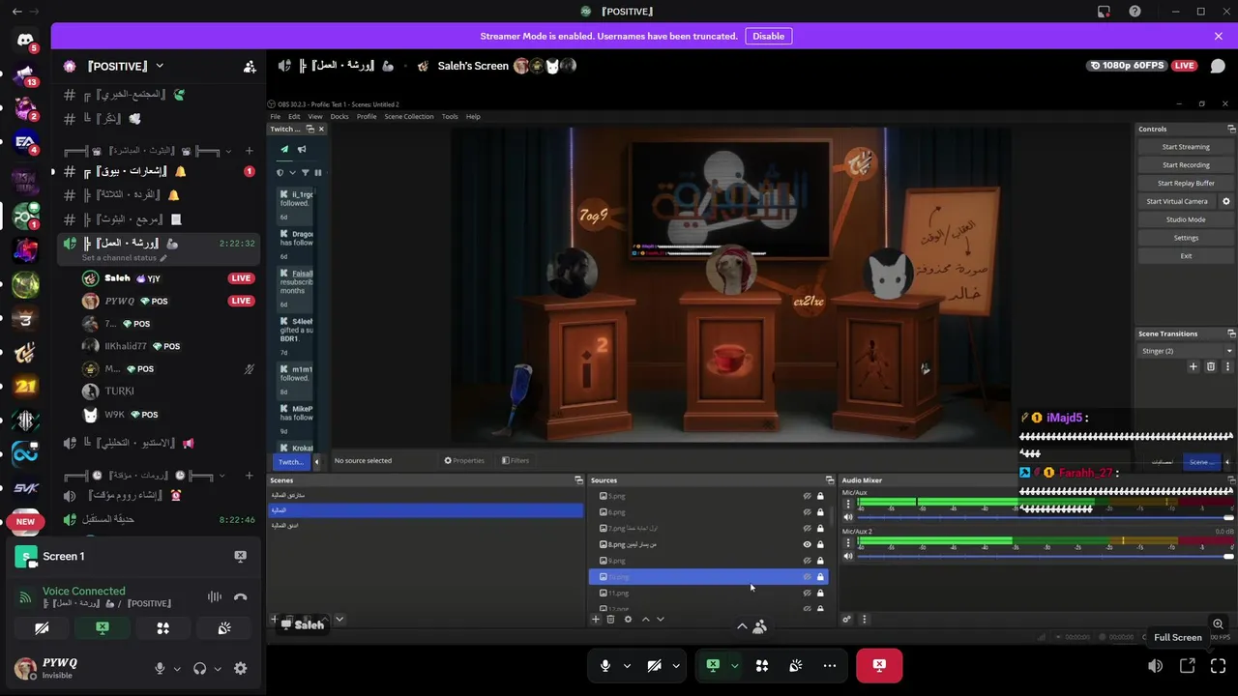Toggle the camera in bottom call bar

(655, 665)
